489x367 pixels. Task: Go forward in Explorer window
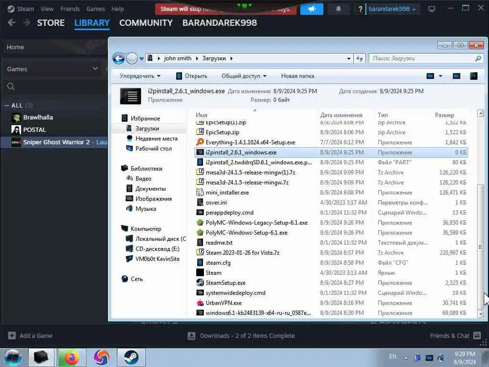click(132, 58)
